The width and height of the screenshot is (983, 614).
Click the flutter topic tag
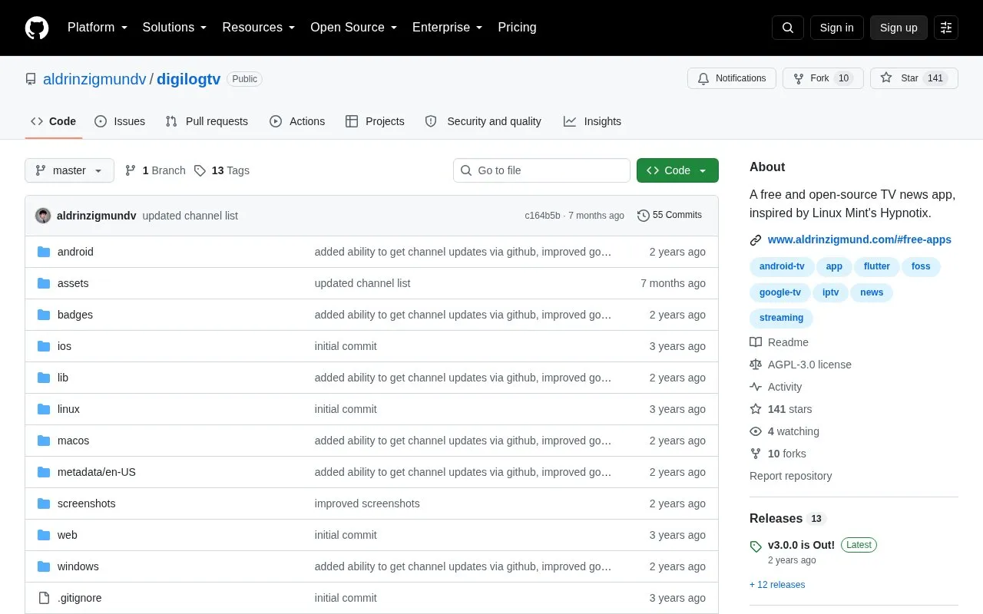click(876, 266)
